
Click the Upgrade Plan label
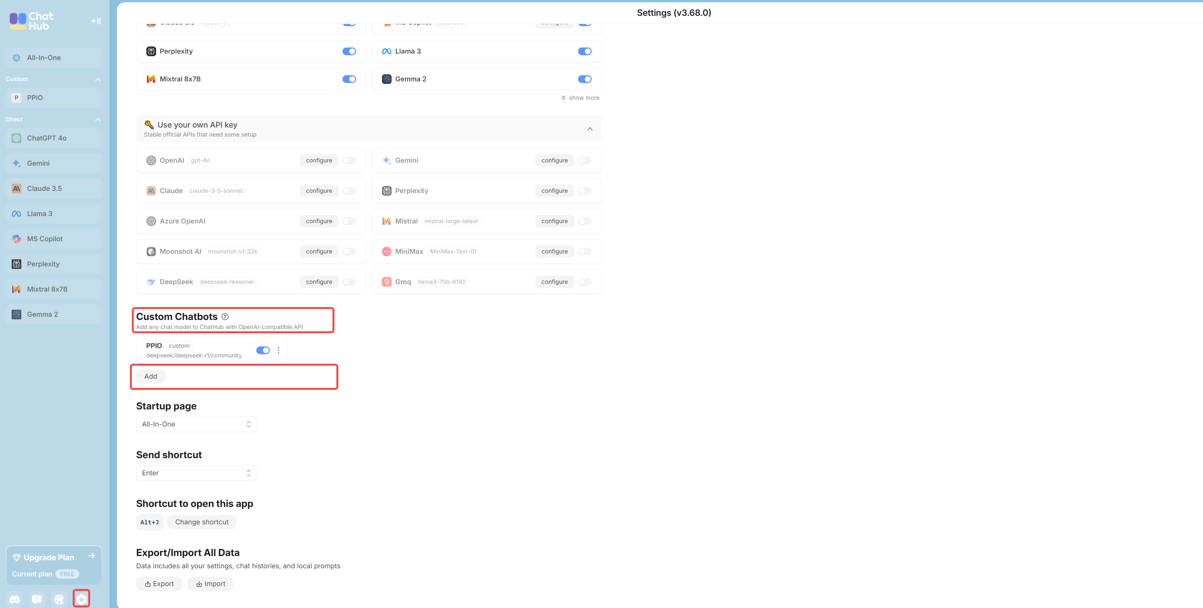pyautogui.click(x=49, y=558)
